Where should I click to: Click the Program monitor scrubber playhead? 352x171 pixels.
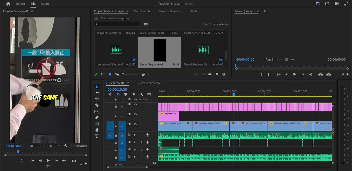coord(18,152)
